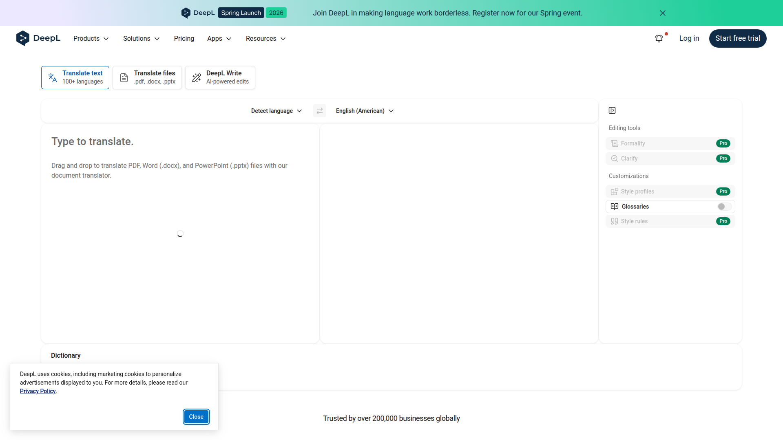Expand the Products menu
The height and width of the screenshot is (440, 783).
click(x=91, y=38)
